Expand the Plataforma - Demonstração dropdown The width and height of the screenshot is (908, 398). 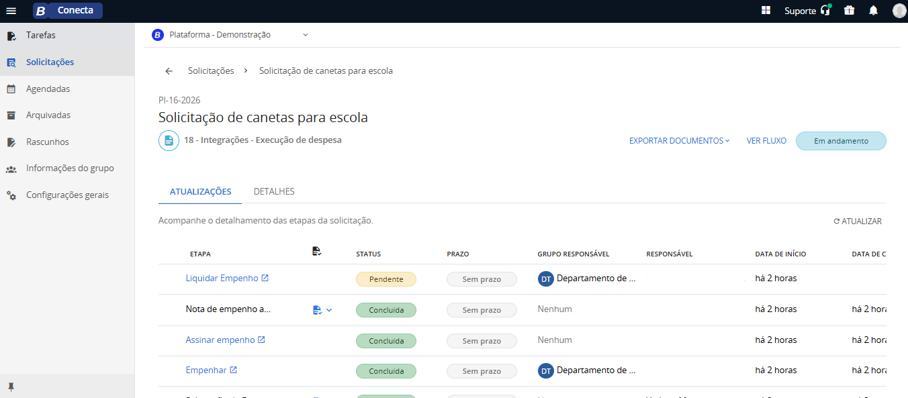[x=306, y=35]
